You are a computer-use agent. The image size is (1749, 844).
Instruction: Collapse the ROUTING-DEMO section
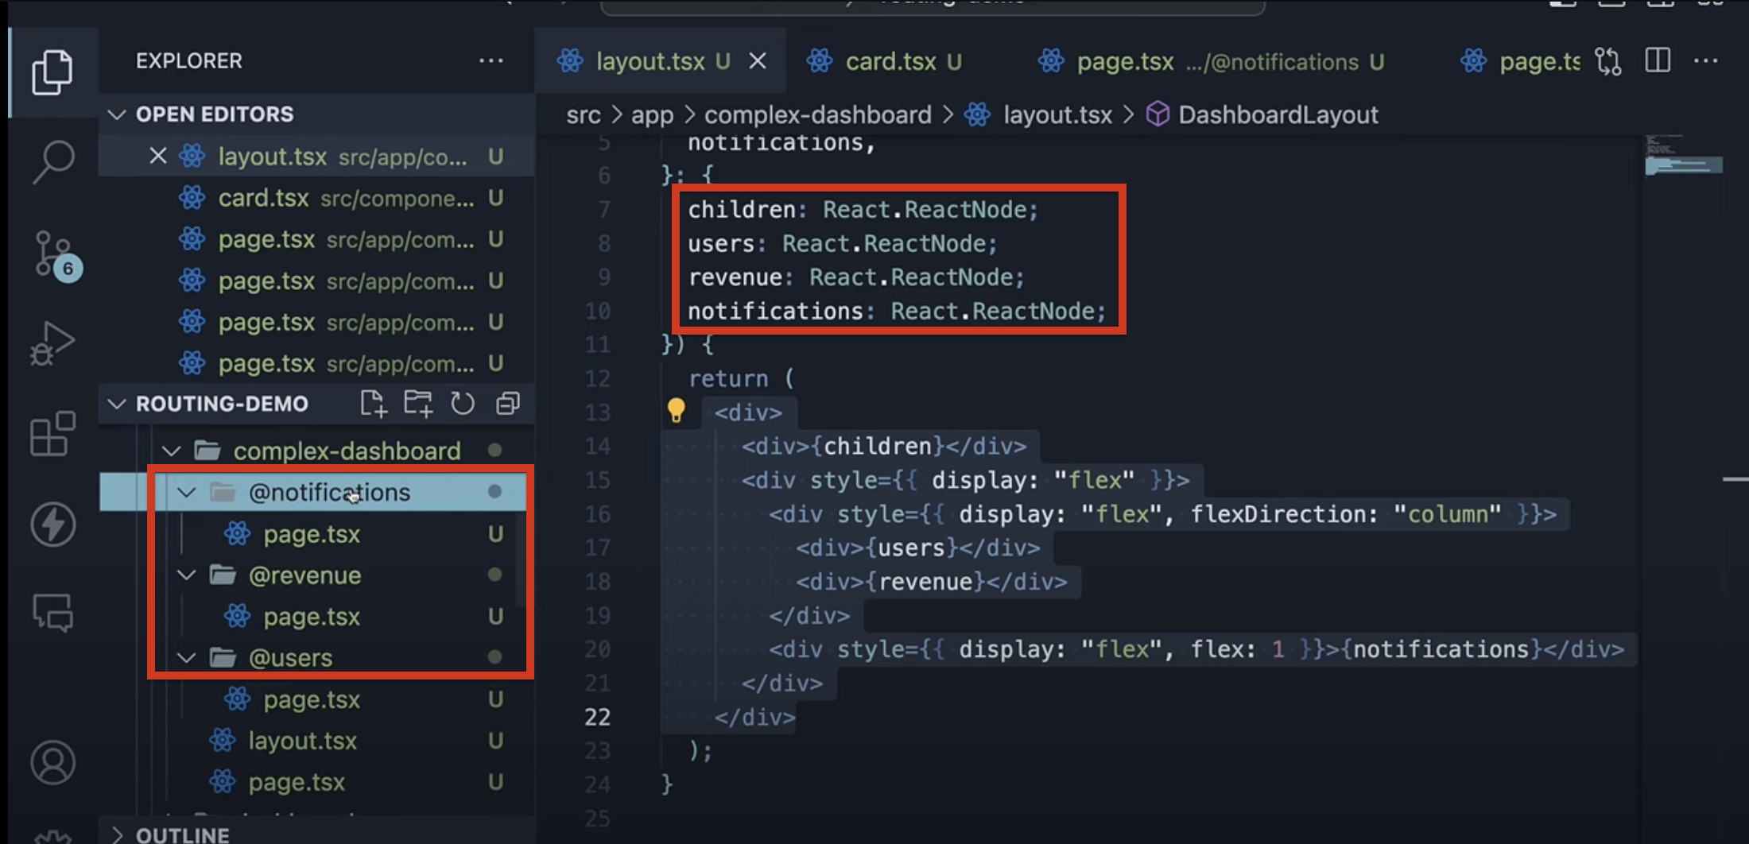point(117,404)
